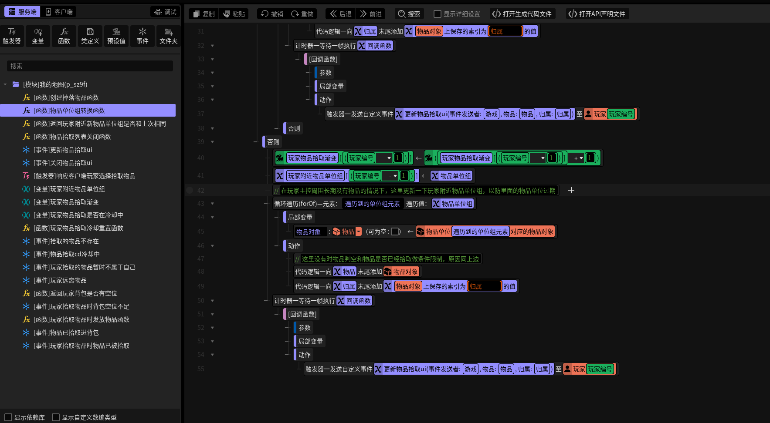The height and width of the screenshot is (423, 770).
Task: Click the 否则 label on line 38
Action: pos(294,128)
